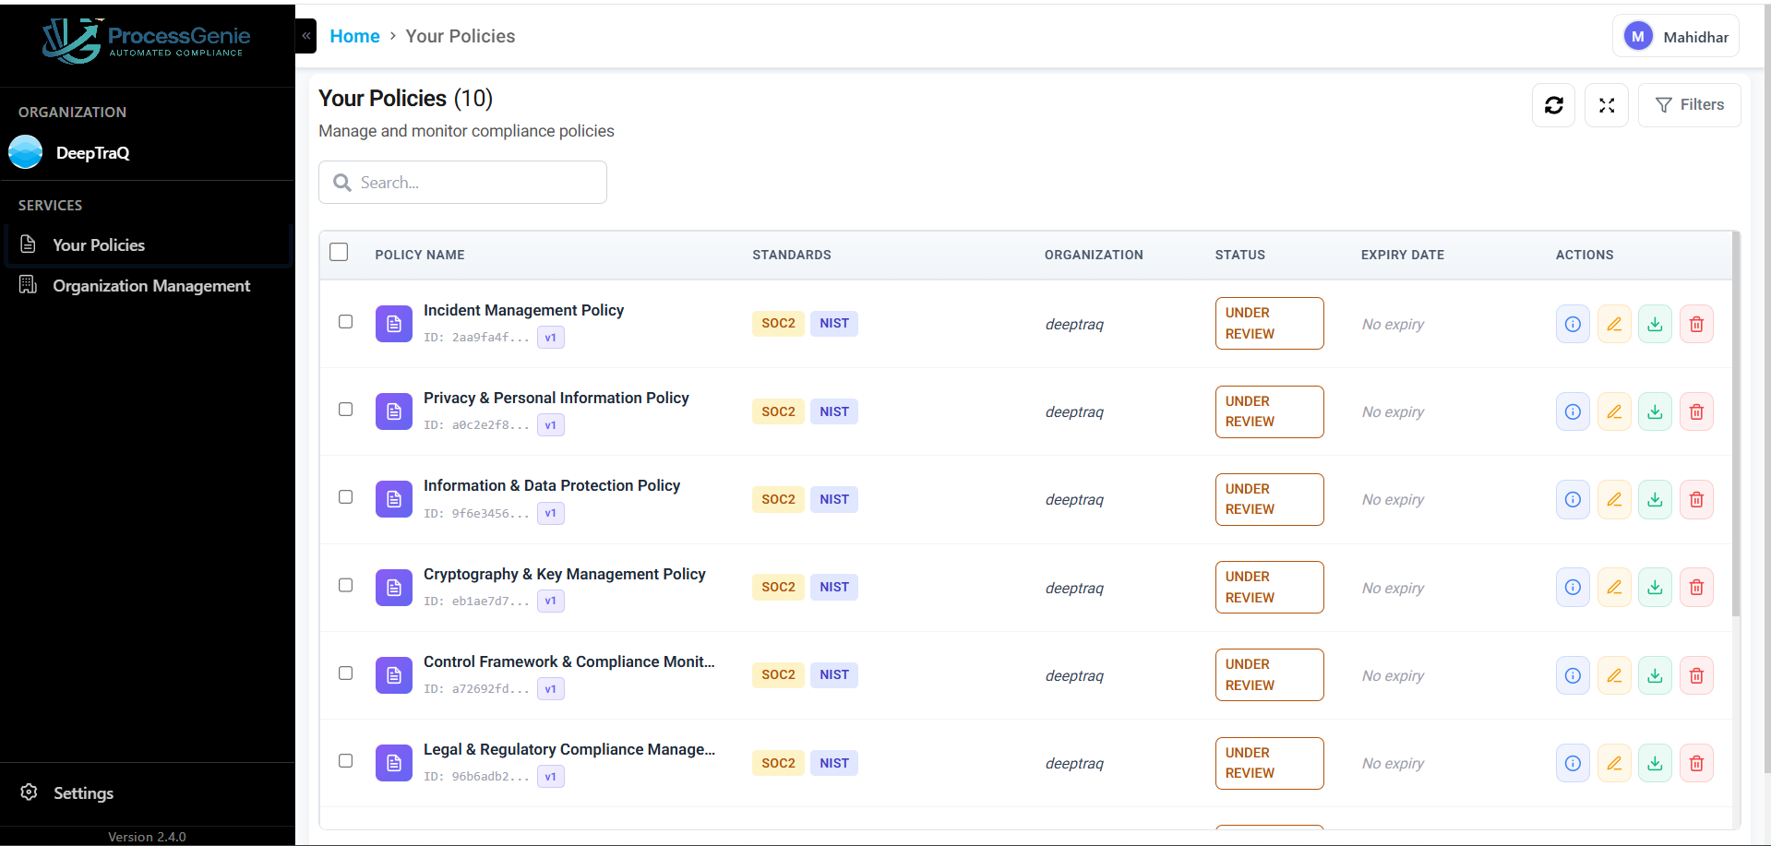
Task: Open Organization Management in sidebar
Action: tap(148, 286)
